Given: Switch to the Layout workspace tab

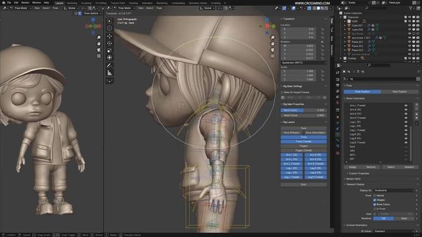Looking at the screenshot, I should (59, 3).
